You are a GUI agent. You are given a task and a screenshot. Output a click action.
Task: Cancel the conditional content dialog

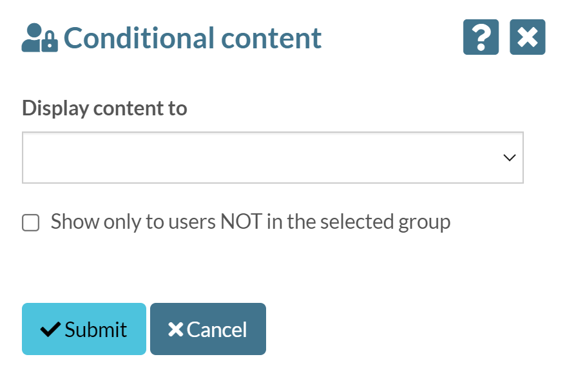(x=207, y=329)
